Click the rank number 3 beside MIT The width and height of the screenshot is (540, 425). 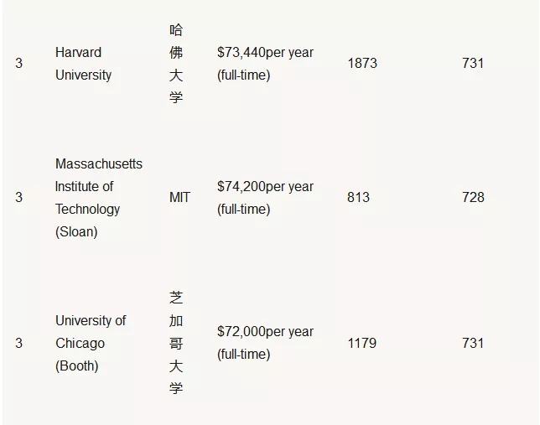pos(19,197)
